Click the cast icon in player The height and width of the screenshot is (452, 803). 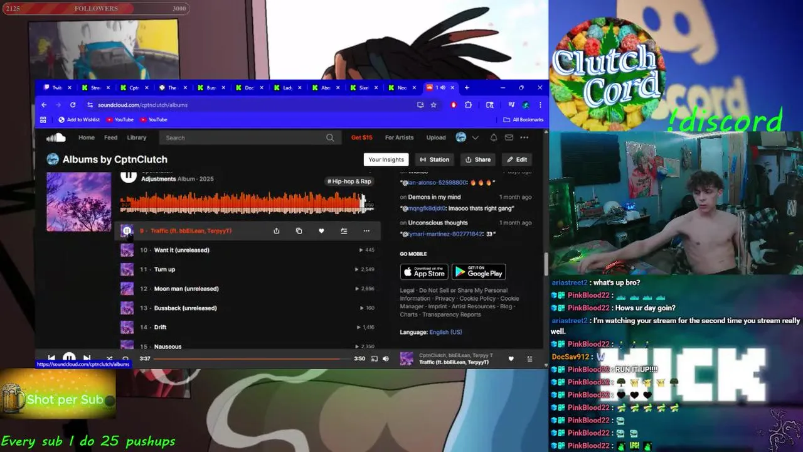[375, 358]
